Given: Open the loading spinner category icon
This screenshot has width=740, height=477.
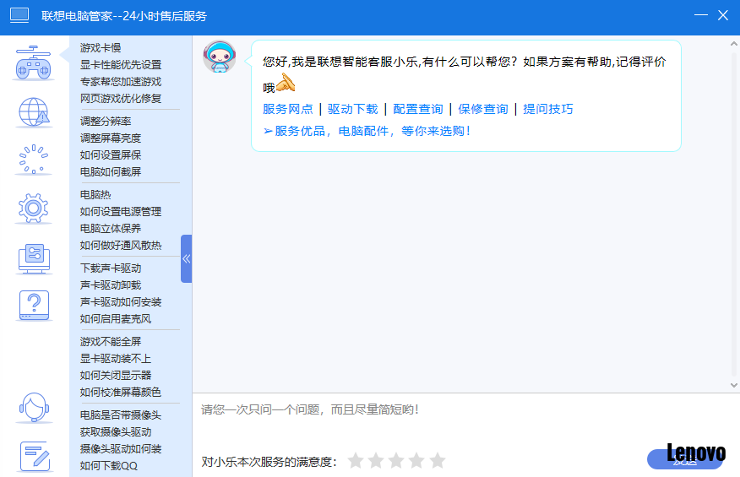Looking at the screenshot, I should pos(34,160).
